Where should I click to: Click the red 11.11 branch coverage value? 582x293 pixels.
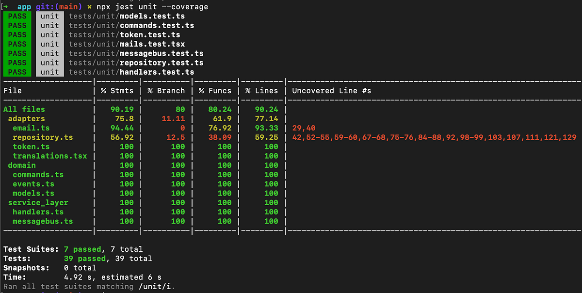[175, 118]
